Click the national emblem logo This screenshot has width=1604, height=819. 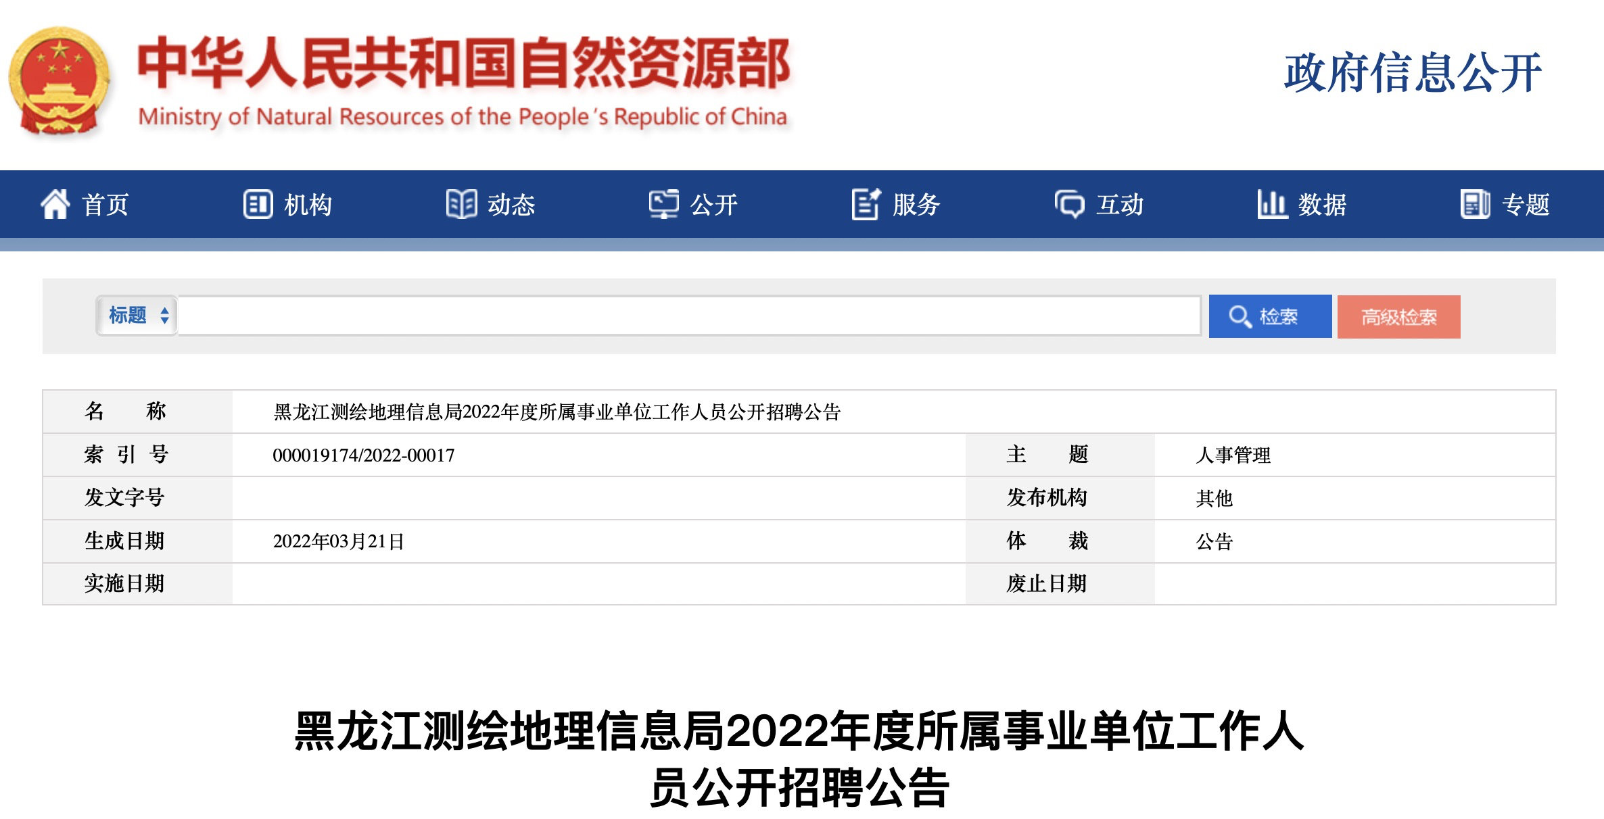pyautogui.click(x=60, y=81)
